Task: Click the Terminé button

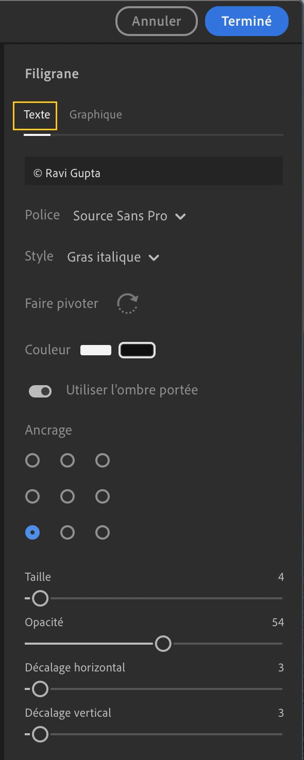Action: 246,21
